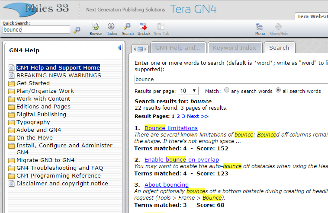
Task: Open GN4 Help and Support Home
Action: click(58, 68)
